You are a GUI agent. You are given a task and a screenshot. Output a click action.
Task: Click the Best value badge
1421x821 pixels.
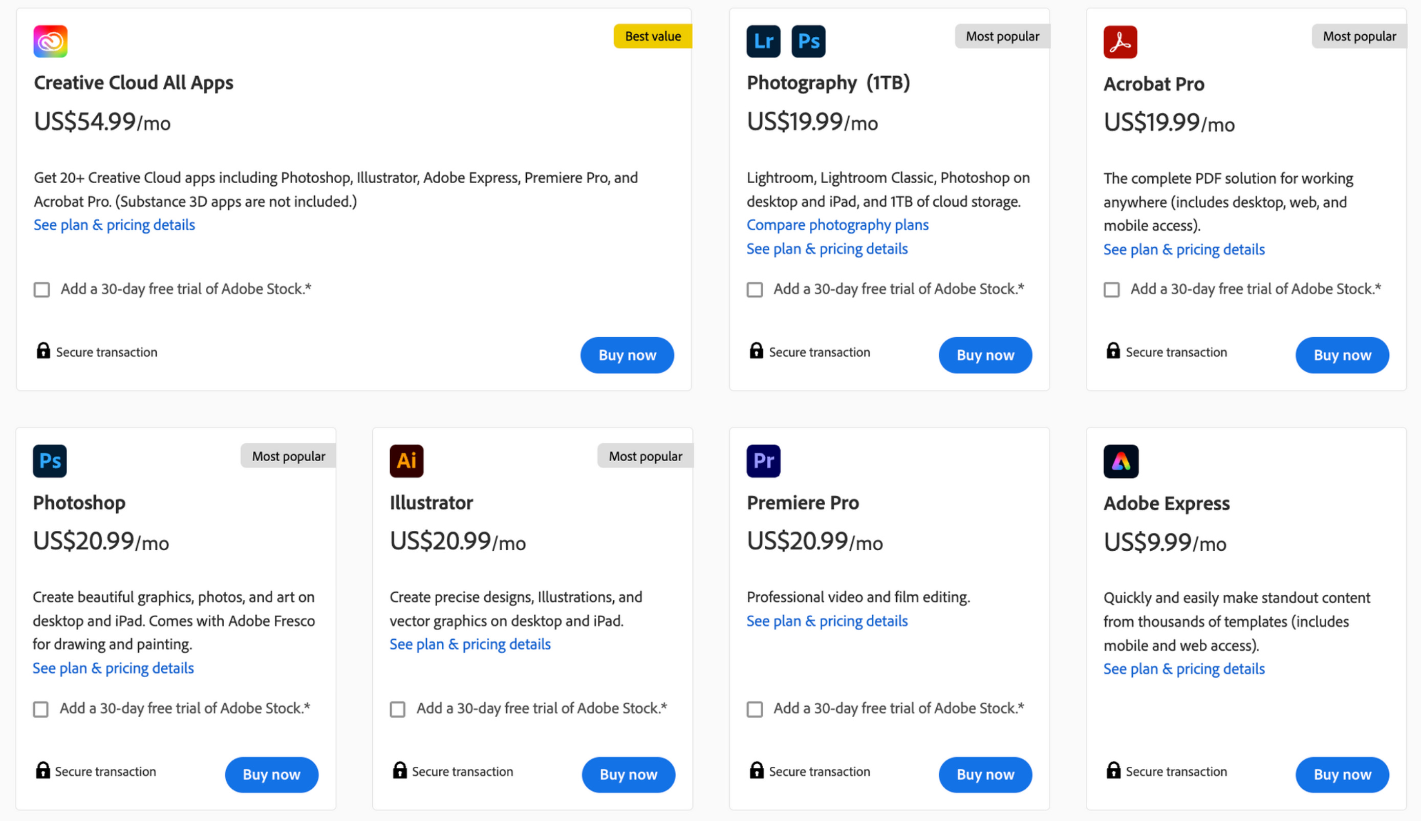click(653, 36)
